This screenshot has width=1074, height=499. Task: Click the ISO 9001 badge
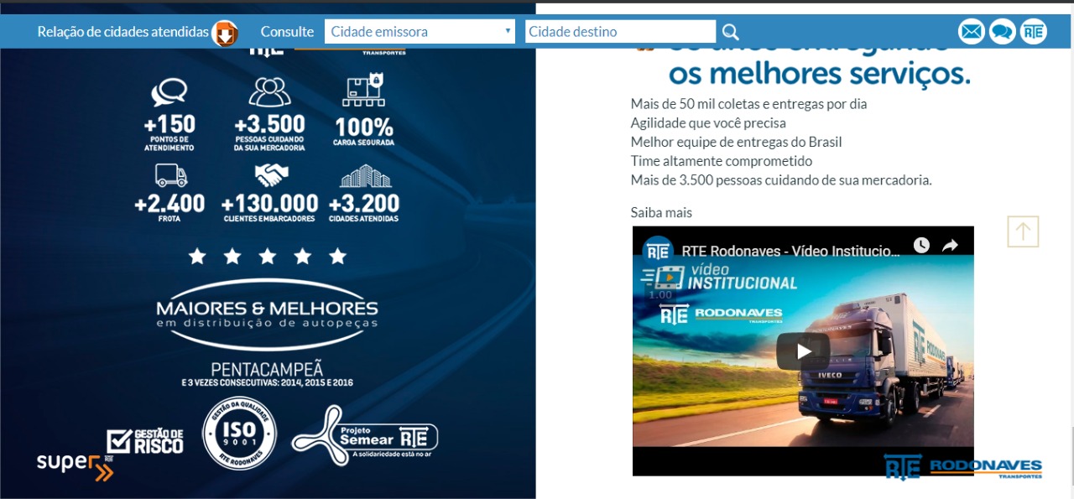[240, 434]
